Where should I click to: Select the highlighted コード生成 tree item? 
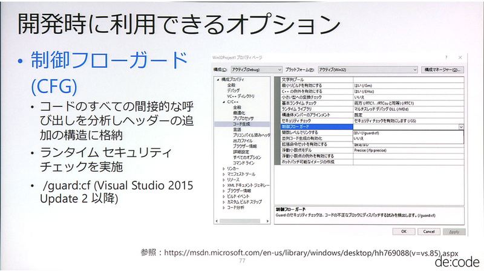point(241,124)
